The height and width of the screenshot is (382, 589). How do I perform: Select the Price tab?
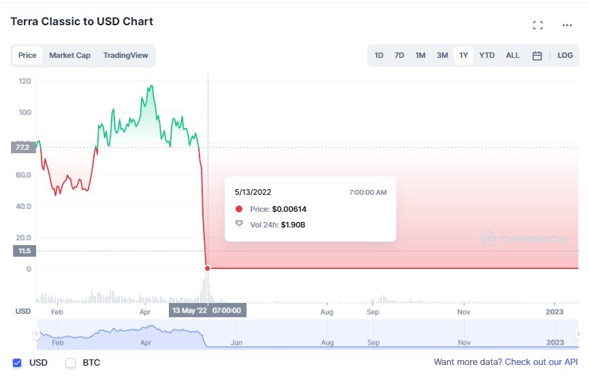(x=27, y=55)
